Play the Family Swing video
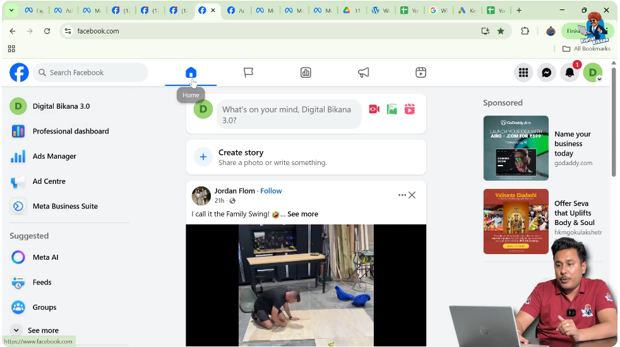 pyautogui.click(x=306, y=285)
